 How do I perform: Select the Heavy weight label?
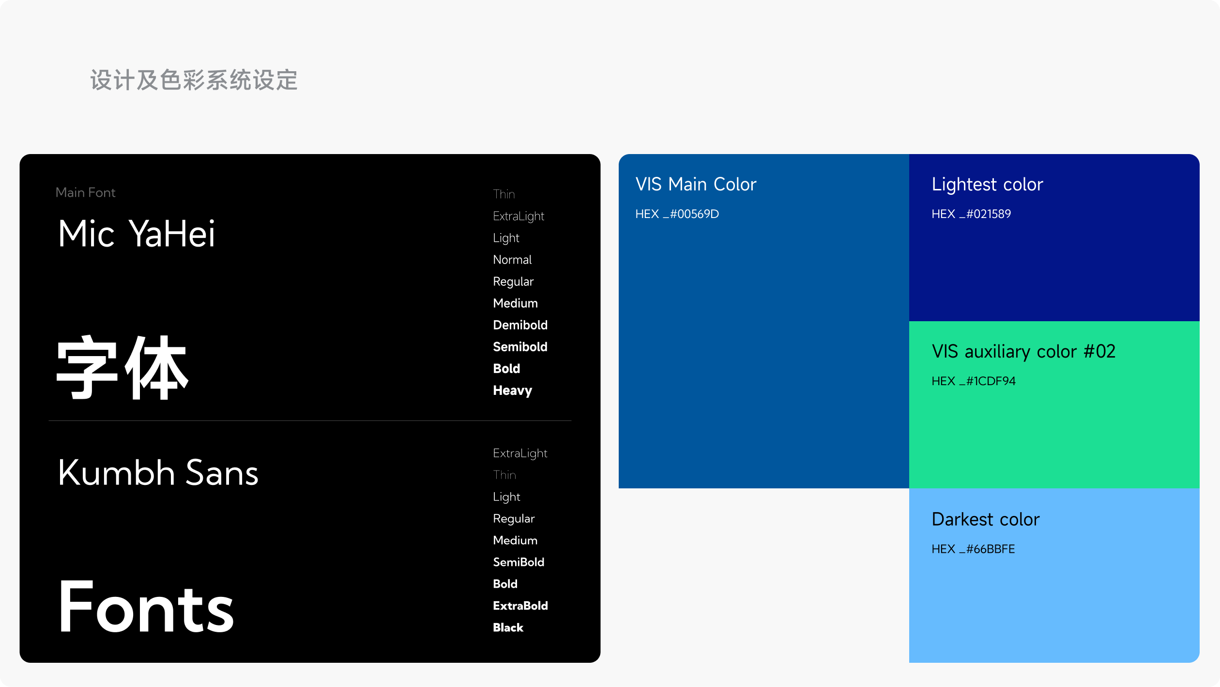pyautogui.click(x=512, y=390)
